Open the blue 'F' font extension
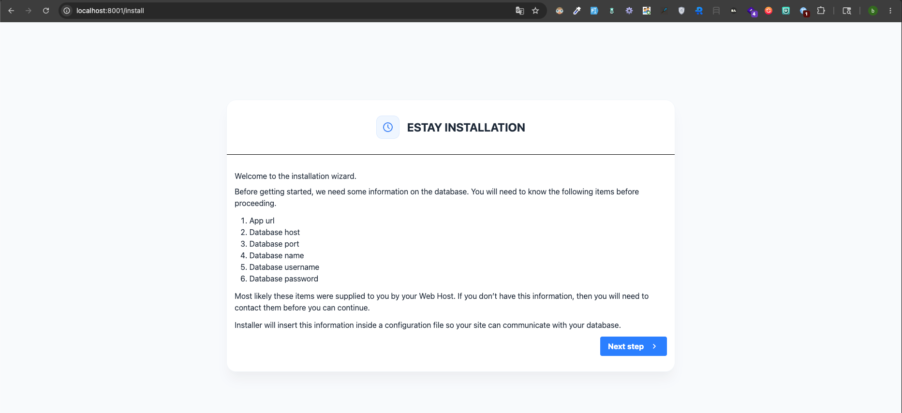The height and width of the screenshot is (413, 902). pos(594,11)
